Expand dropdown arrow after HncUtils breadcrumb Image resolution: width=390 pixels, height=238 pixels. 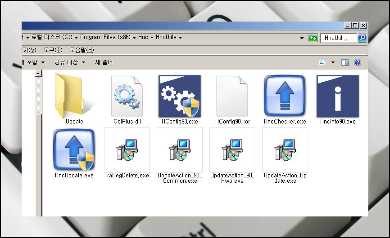[x=180, y=38]
